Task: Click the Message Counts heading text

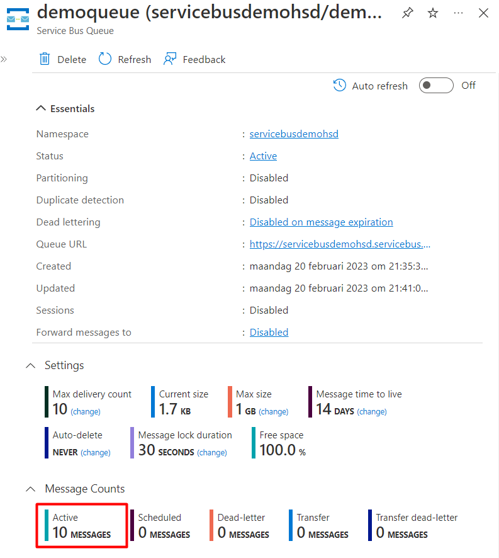Action: coord(85,489)
